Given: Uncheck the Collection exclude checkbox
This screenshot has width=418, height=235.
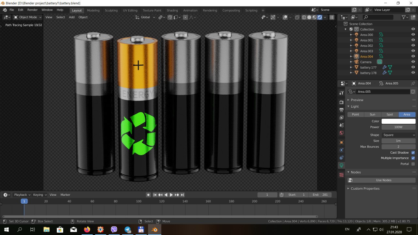Looking at the screenshot, I should tap(351, 29).
